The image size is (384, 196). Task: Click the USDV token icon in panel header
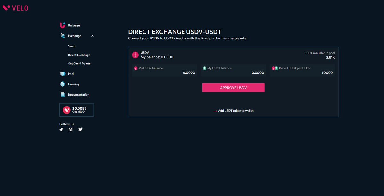pos(135,55)
